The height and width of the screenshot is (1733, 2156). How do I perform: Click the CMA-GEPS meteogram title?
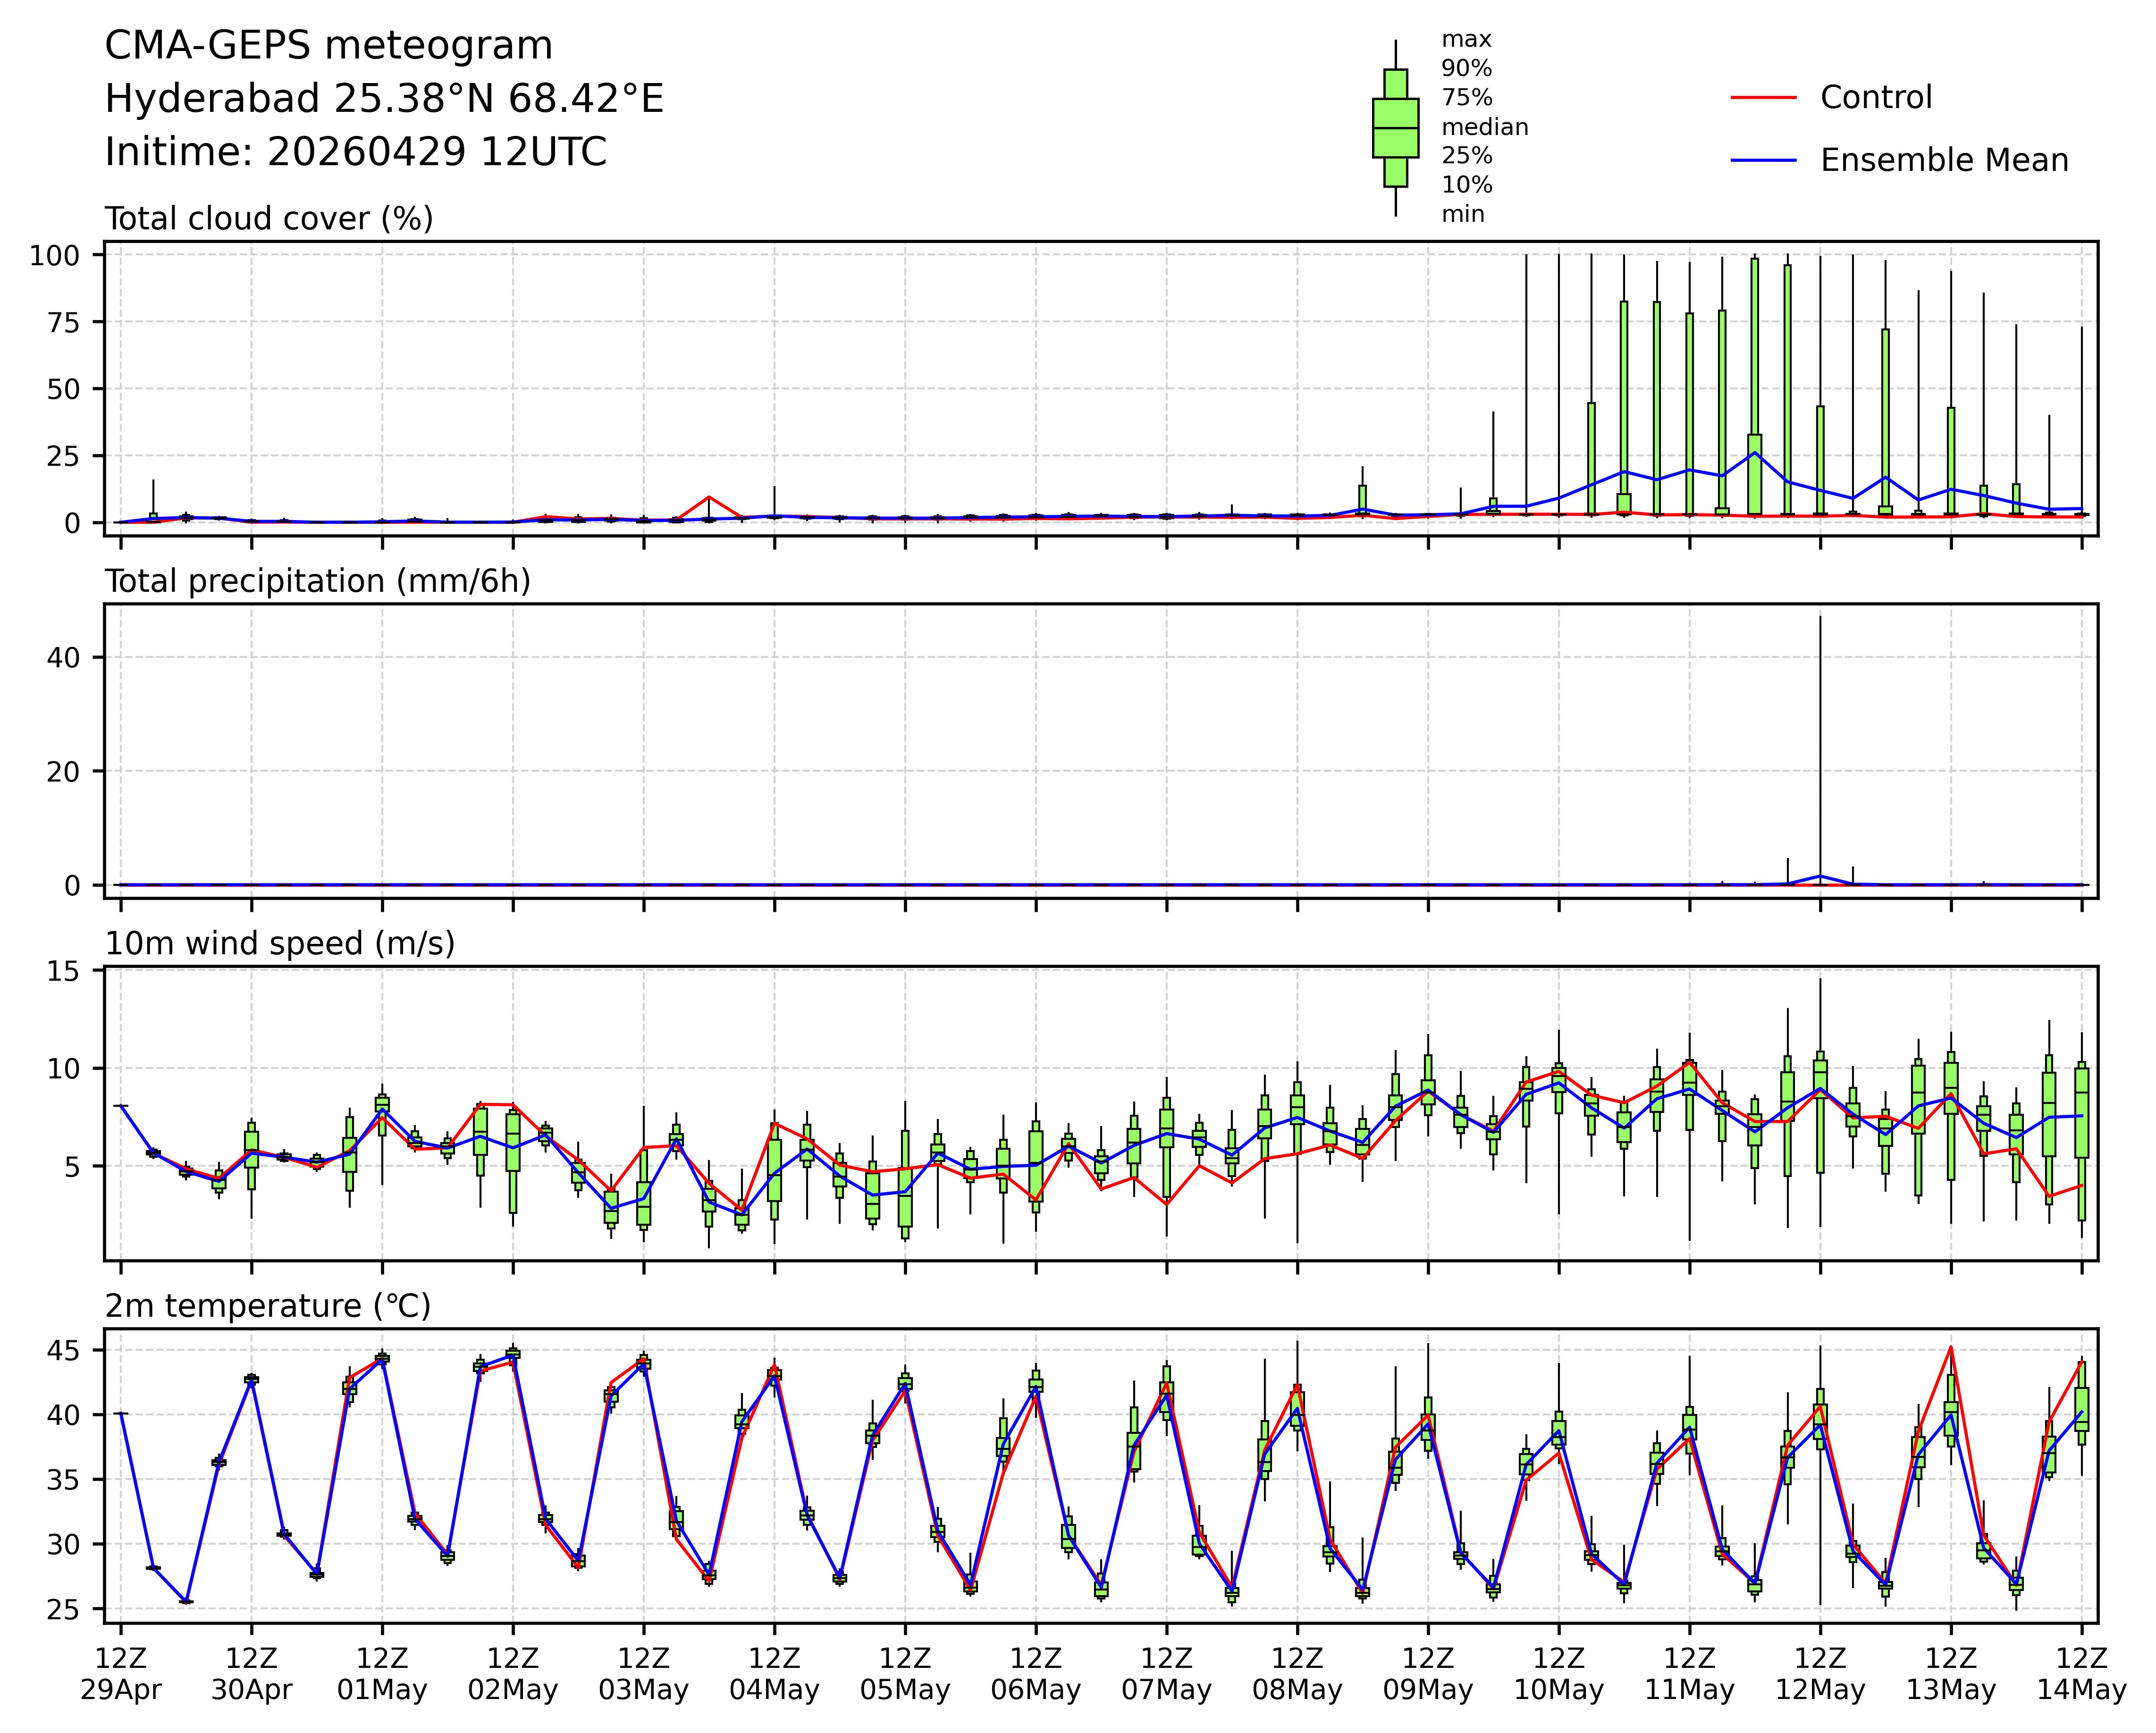click(x=329, y=46)
